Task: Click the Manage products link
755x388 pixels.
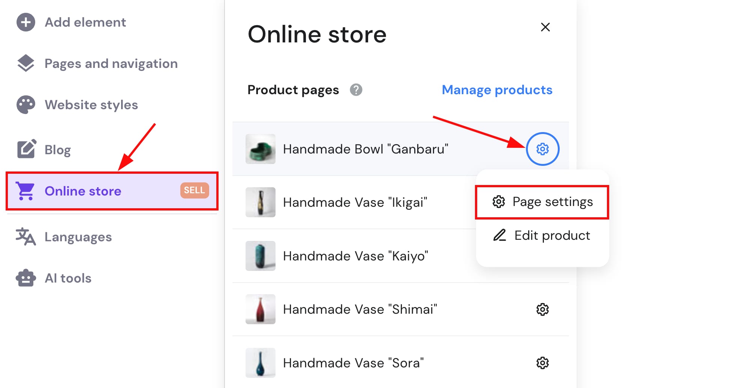Action: [x=497, y=90]
